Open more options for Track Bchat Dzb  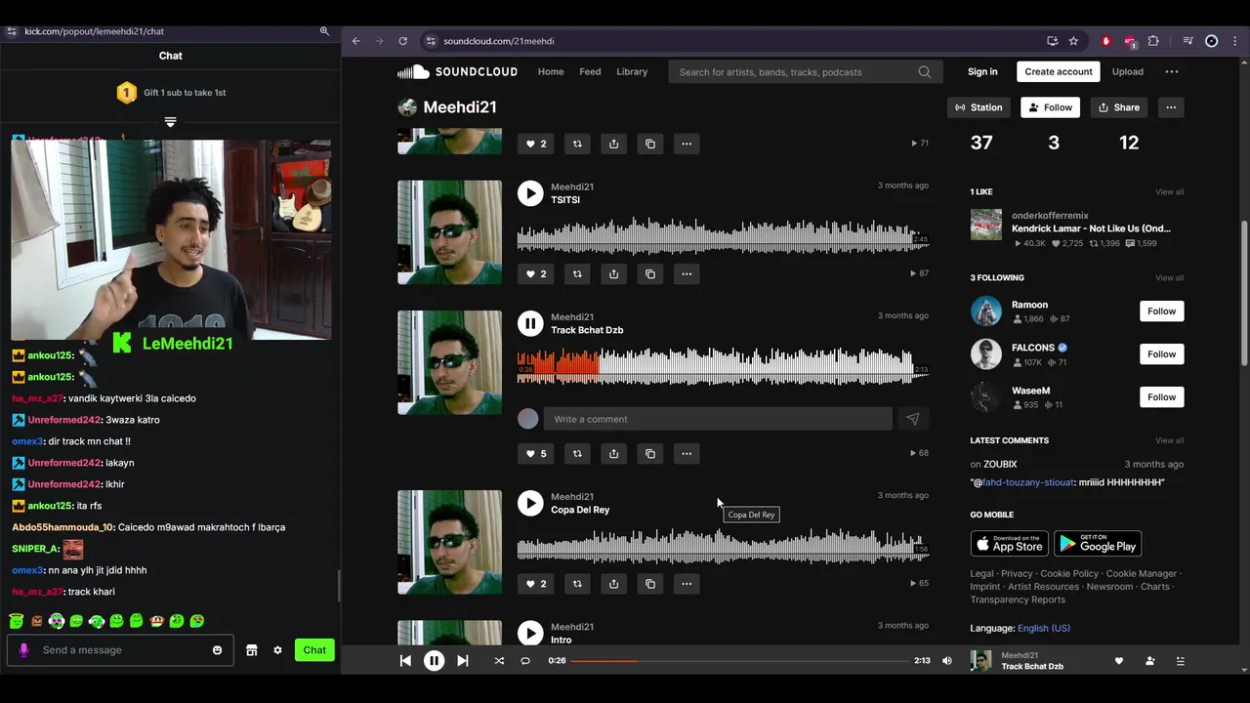[x=687, y=454]
